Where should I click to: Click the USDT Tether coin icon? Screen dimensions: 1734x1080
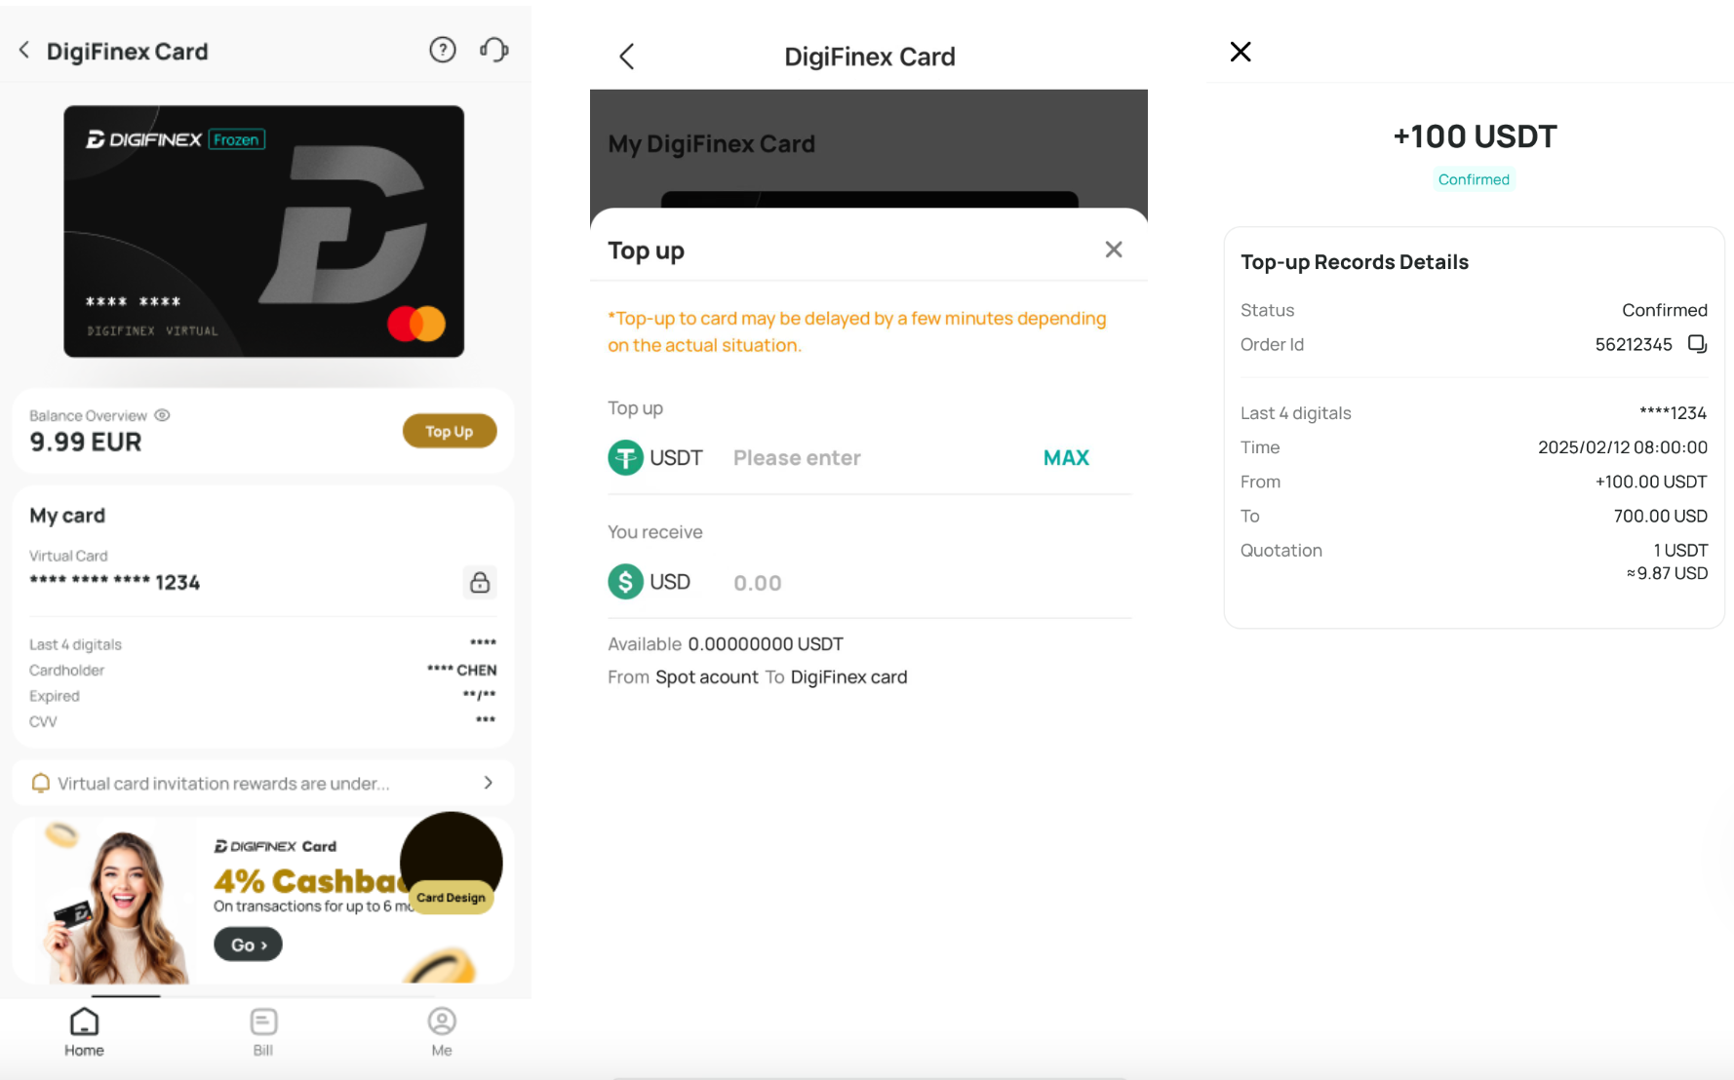625,458
